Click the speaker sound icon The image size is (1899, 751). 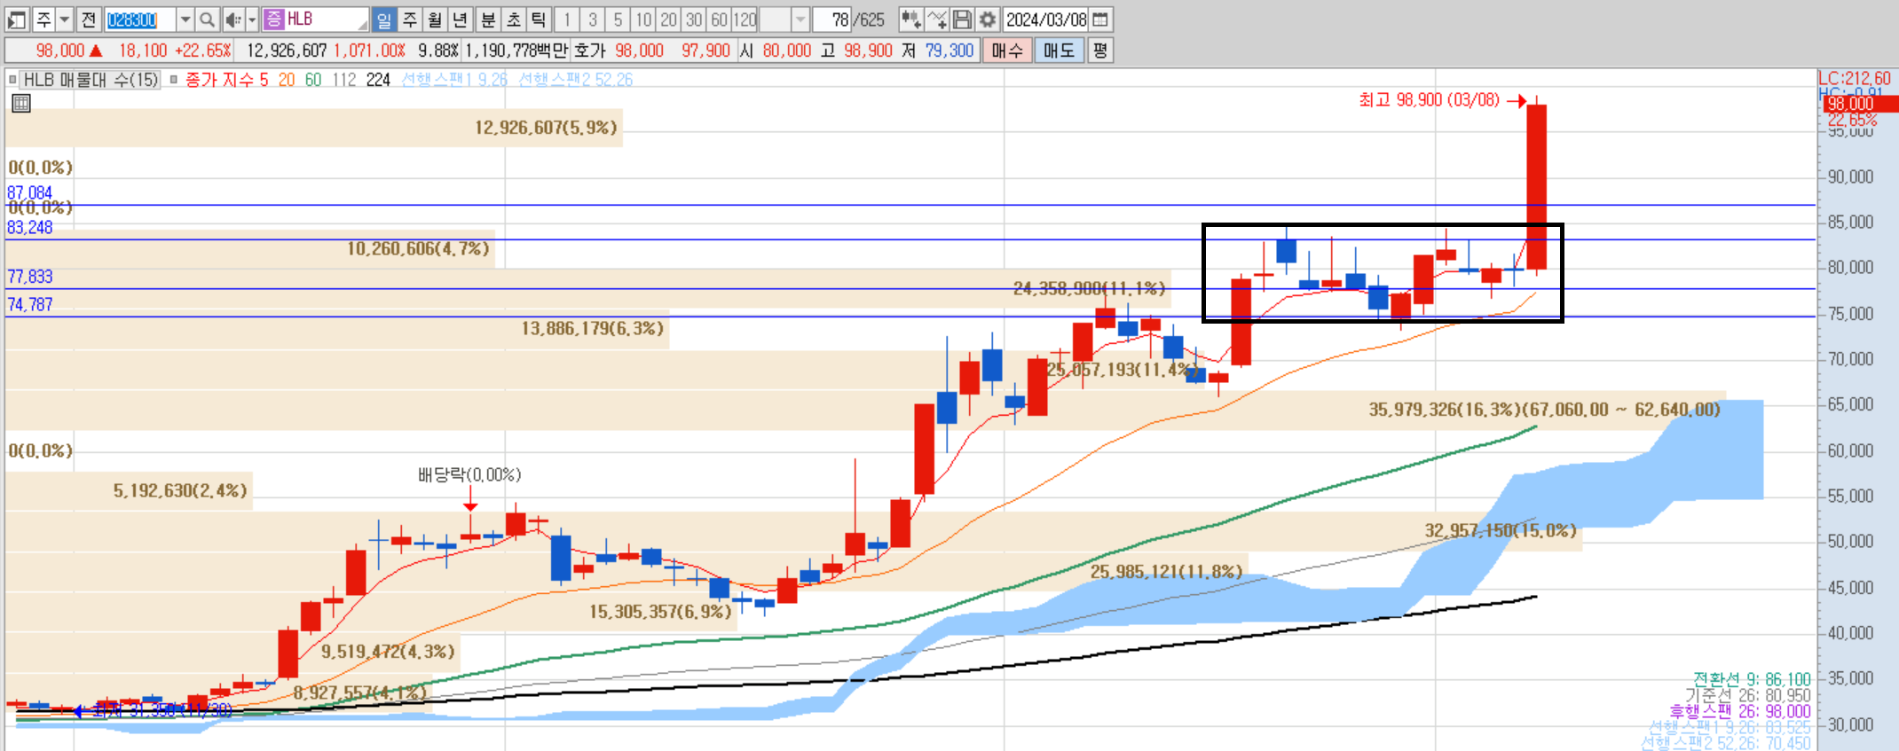coord(232,20)
